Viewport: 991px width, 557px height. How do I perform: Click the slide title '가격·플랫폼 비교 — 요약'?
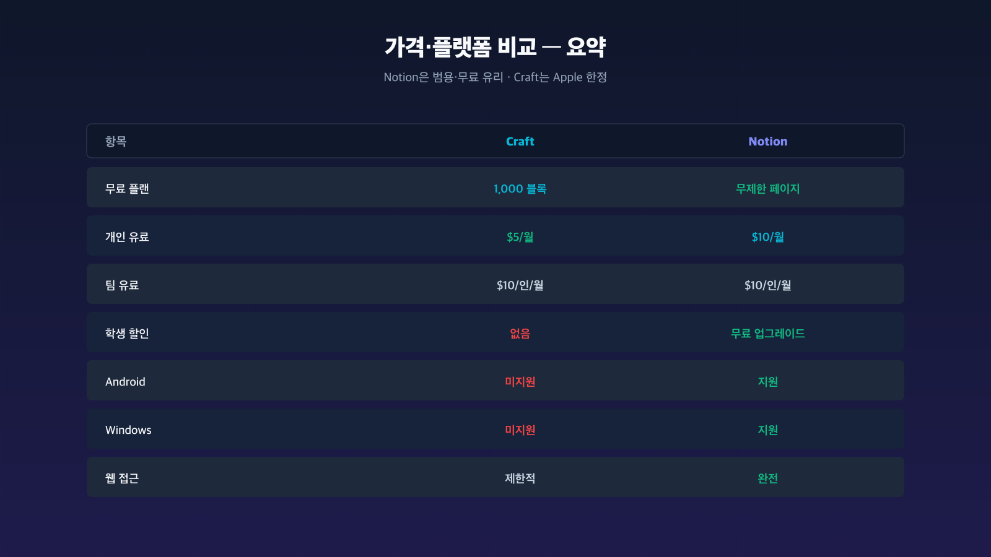coord(495,47)
